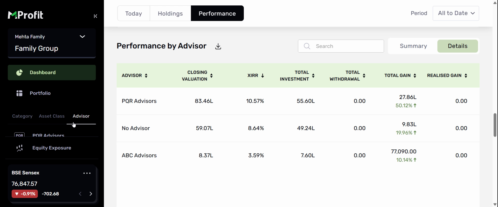Click the Dashboard pie chart icon
The image size is (498, 207).
coord(19,73)
